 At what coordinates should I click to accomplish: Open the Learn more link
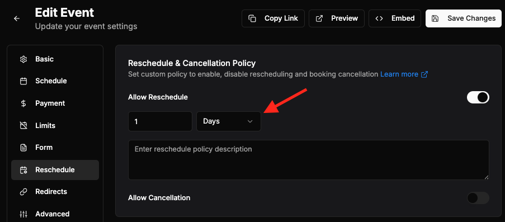(x=399, y=74)
